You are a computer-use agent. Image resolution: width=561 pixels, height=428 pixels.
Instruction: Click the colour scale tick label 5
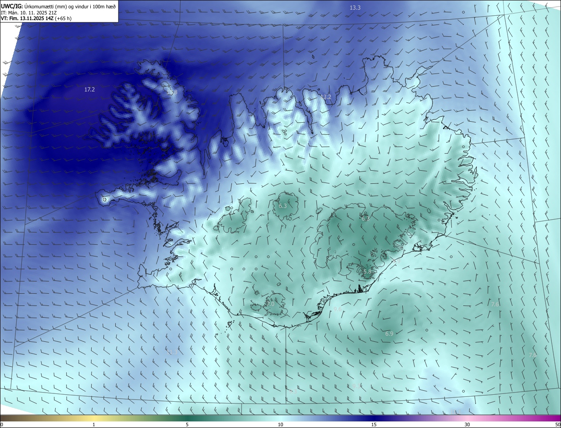[187, 424]
